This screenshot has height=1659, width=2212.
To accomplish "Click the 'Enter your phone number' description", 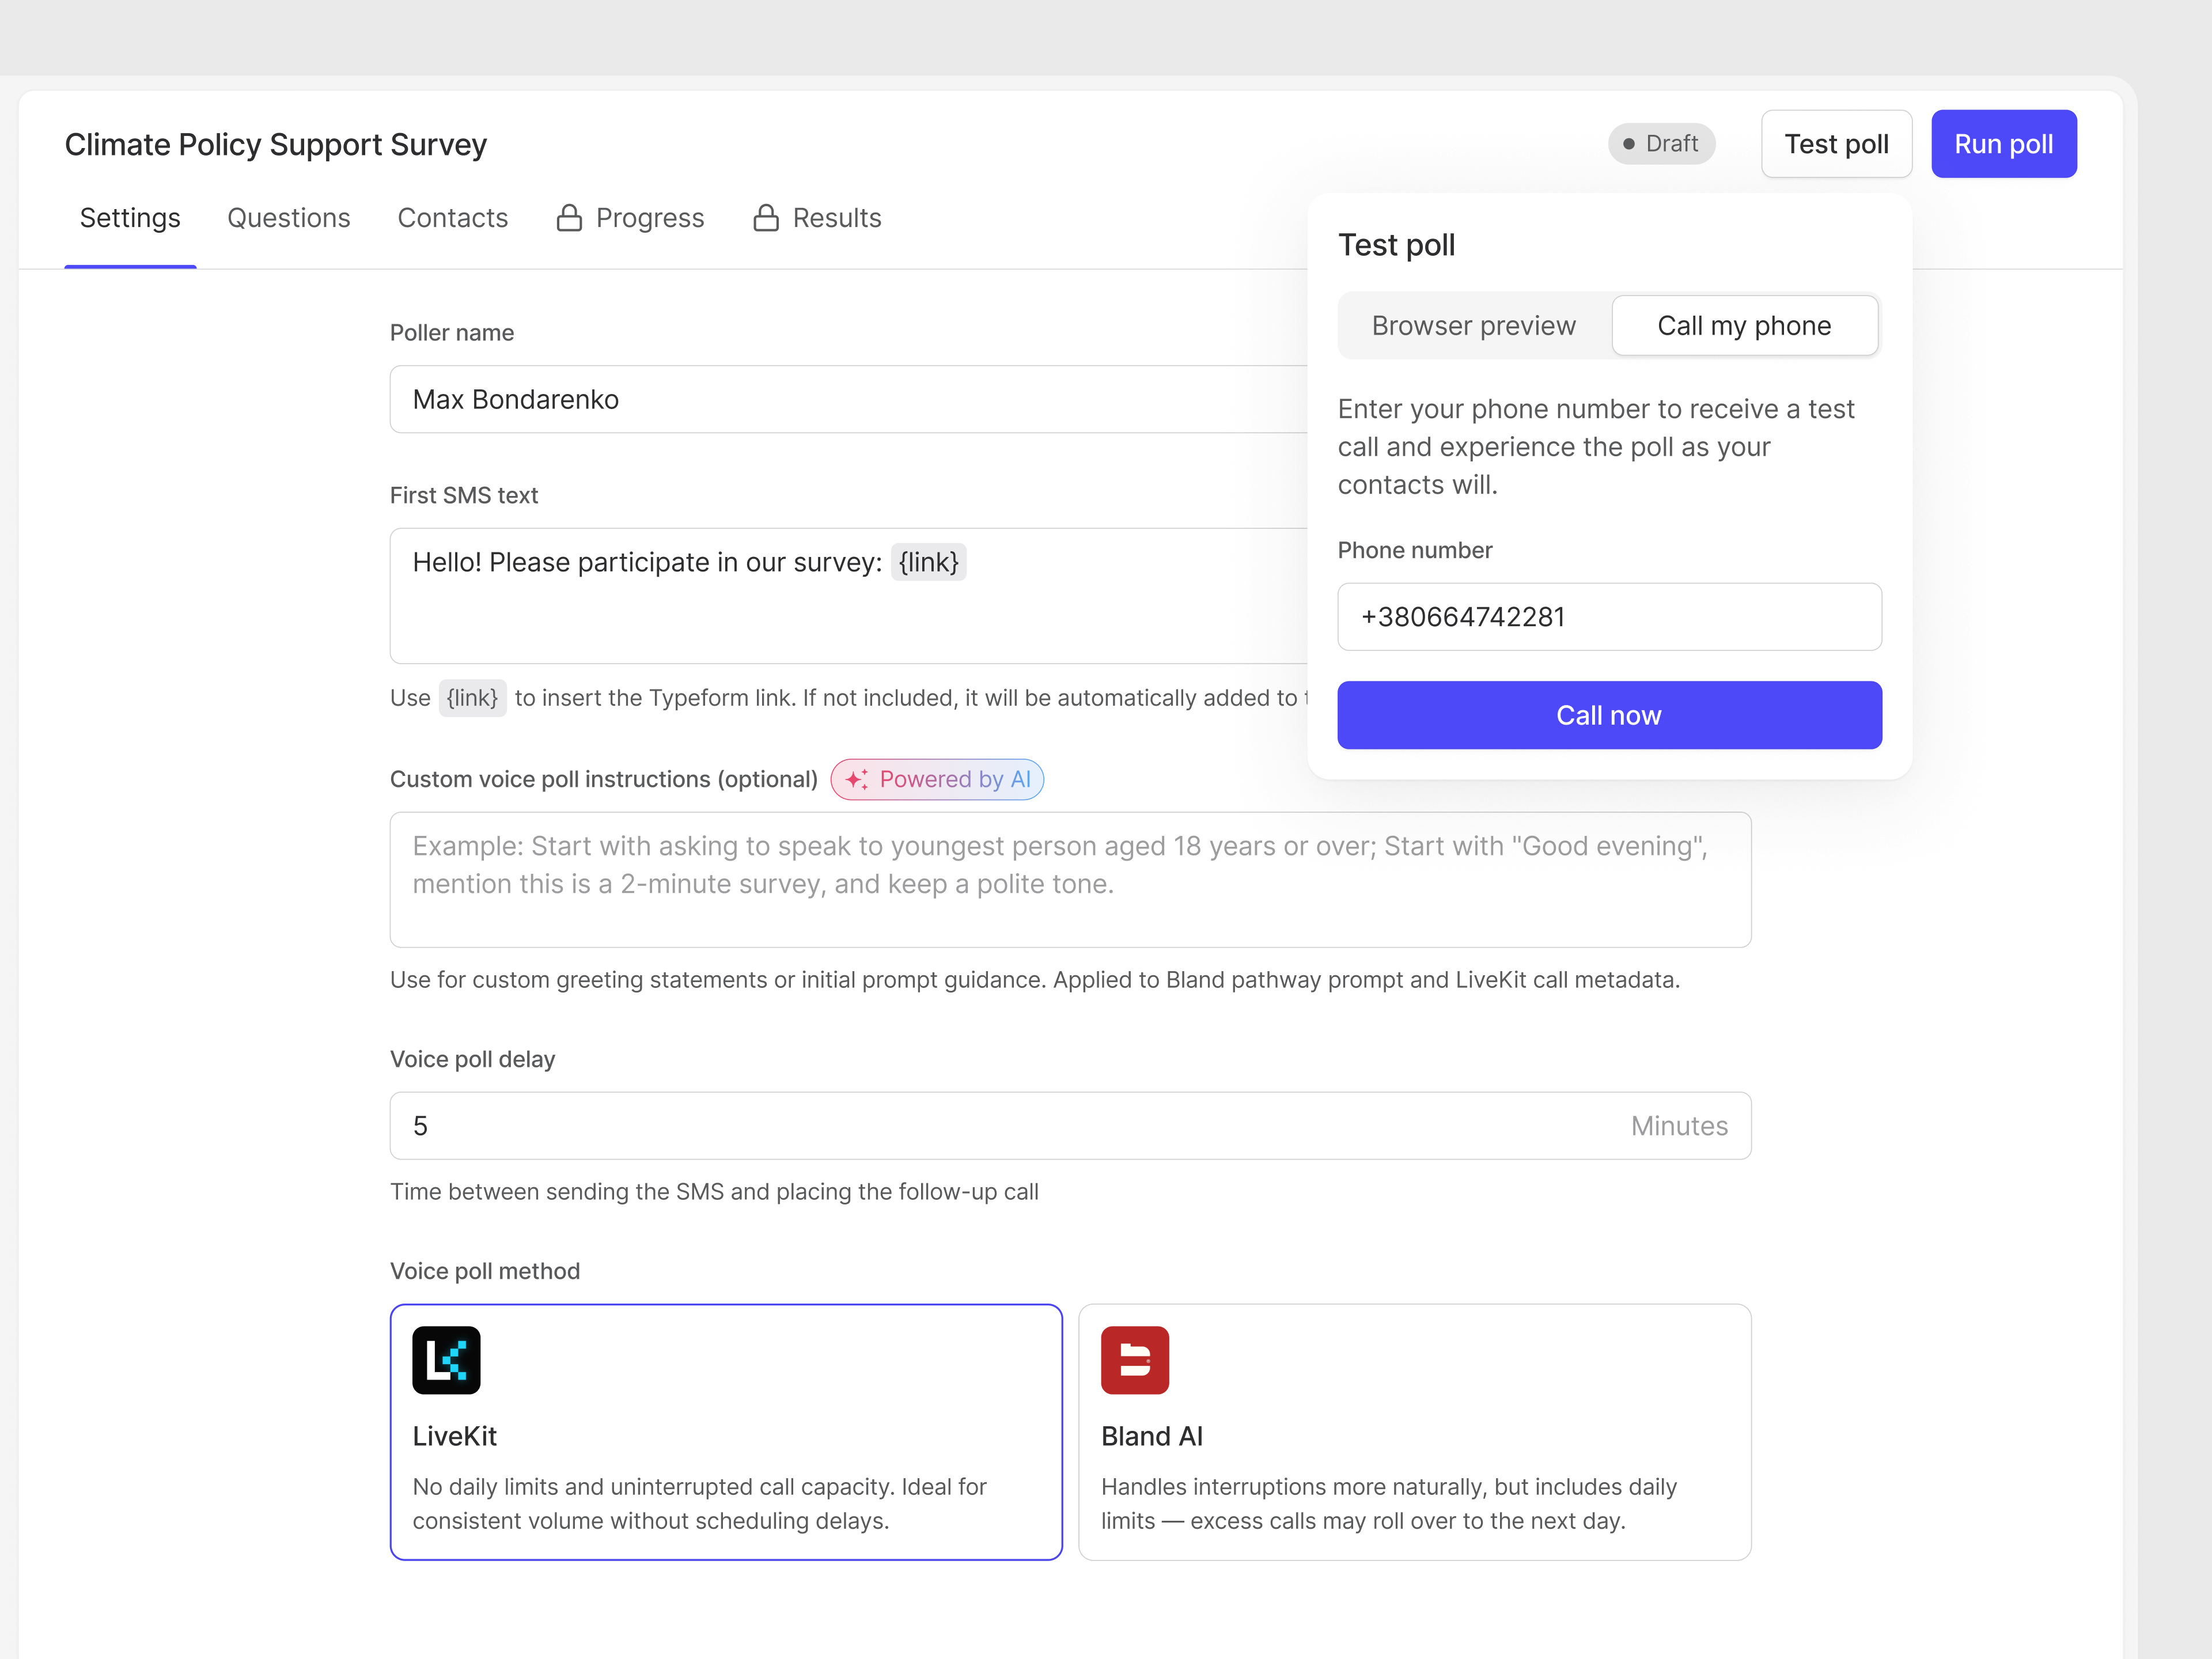I will pyautogui.click(x=1597, y=447).
